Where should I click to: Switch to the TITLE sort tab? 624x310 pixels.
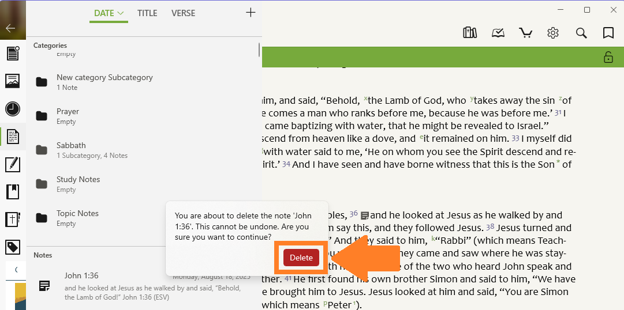pyautogui.click(x=147, y=13)
